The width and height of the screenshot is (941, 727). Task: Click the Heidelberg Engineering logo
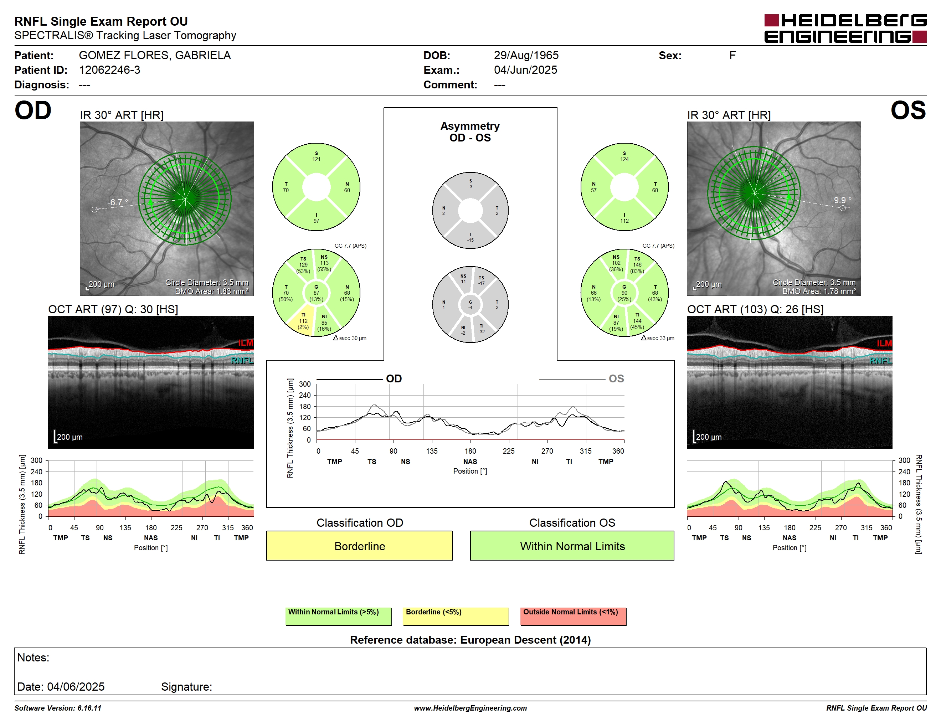click(x=845, y=29)
